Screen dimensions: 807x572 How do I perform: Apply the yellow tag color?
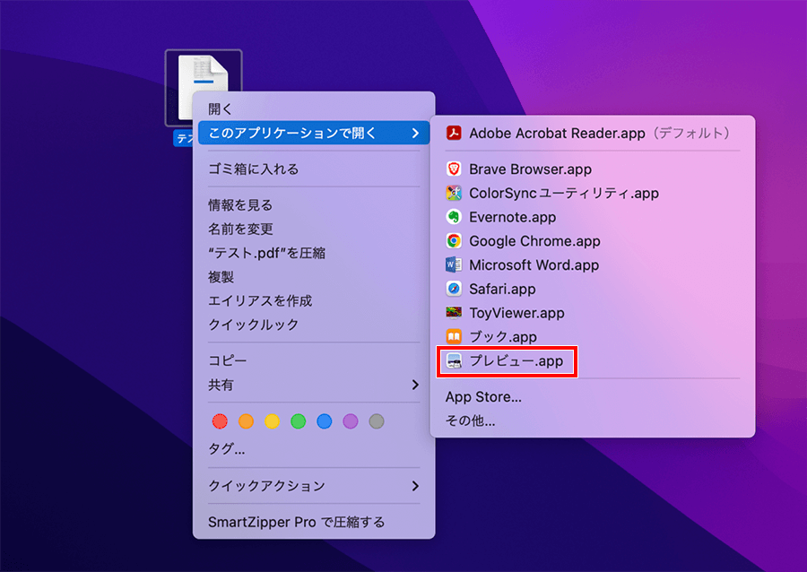pyautogui.click(x=273, y=421)
